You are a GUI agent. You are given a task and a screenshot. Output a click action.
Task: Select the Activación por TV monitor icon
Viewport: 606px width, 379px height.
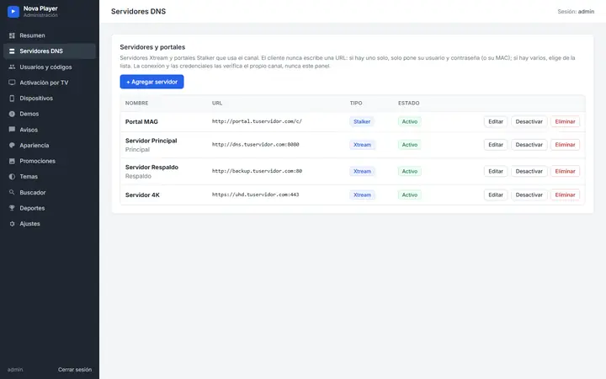pos(12,83)
